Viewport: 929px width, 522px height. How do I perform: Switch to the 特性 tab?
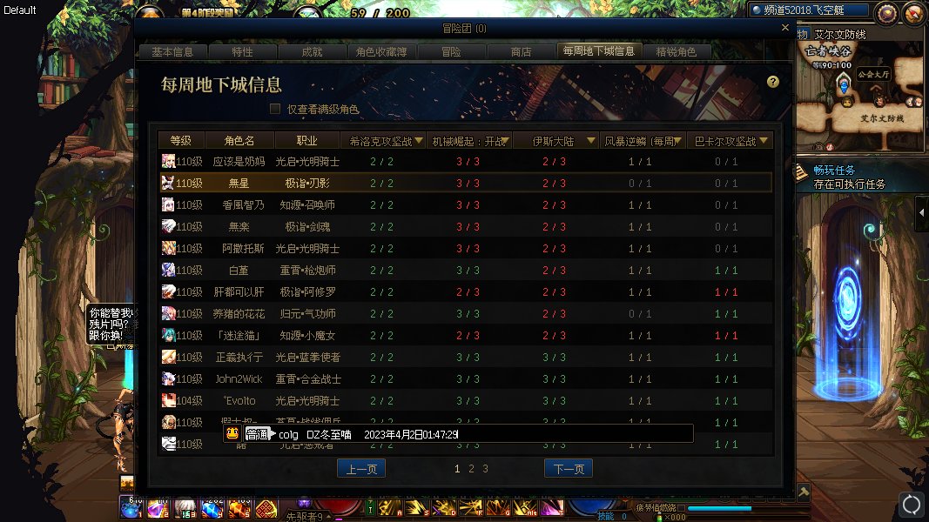coord(242,52)
